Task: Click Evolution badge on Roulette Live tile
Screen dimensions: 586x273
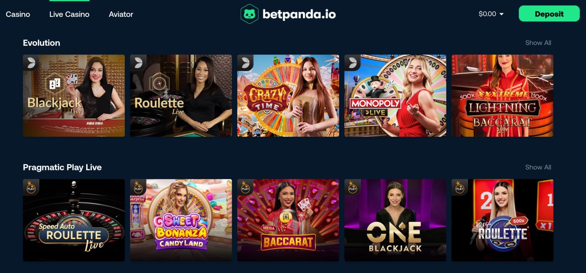Action: coord(138,63)
